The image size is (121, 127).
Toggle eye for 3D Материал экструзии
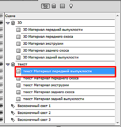1,43
